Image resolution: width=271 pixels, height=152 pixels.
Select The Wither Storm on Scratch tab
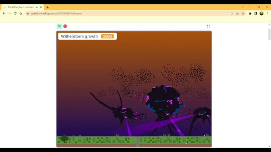point(22,7)
